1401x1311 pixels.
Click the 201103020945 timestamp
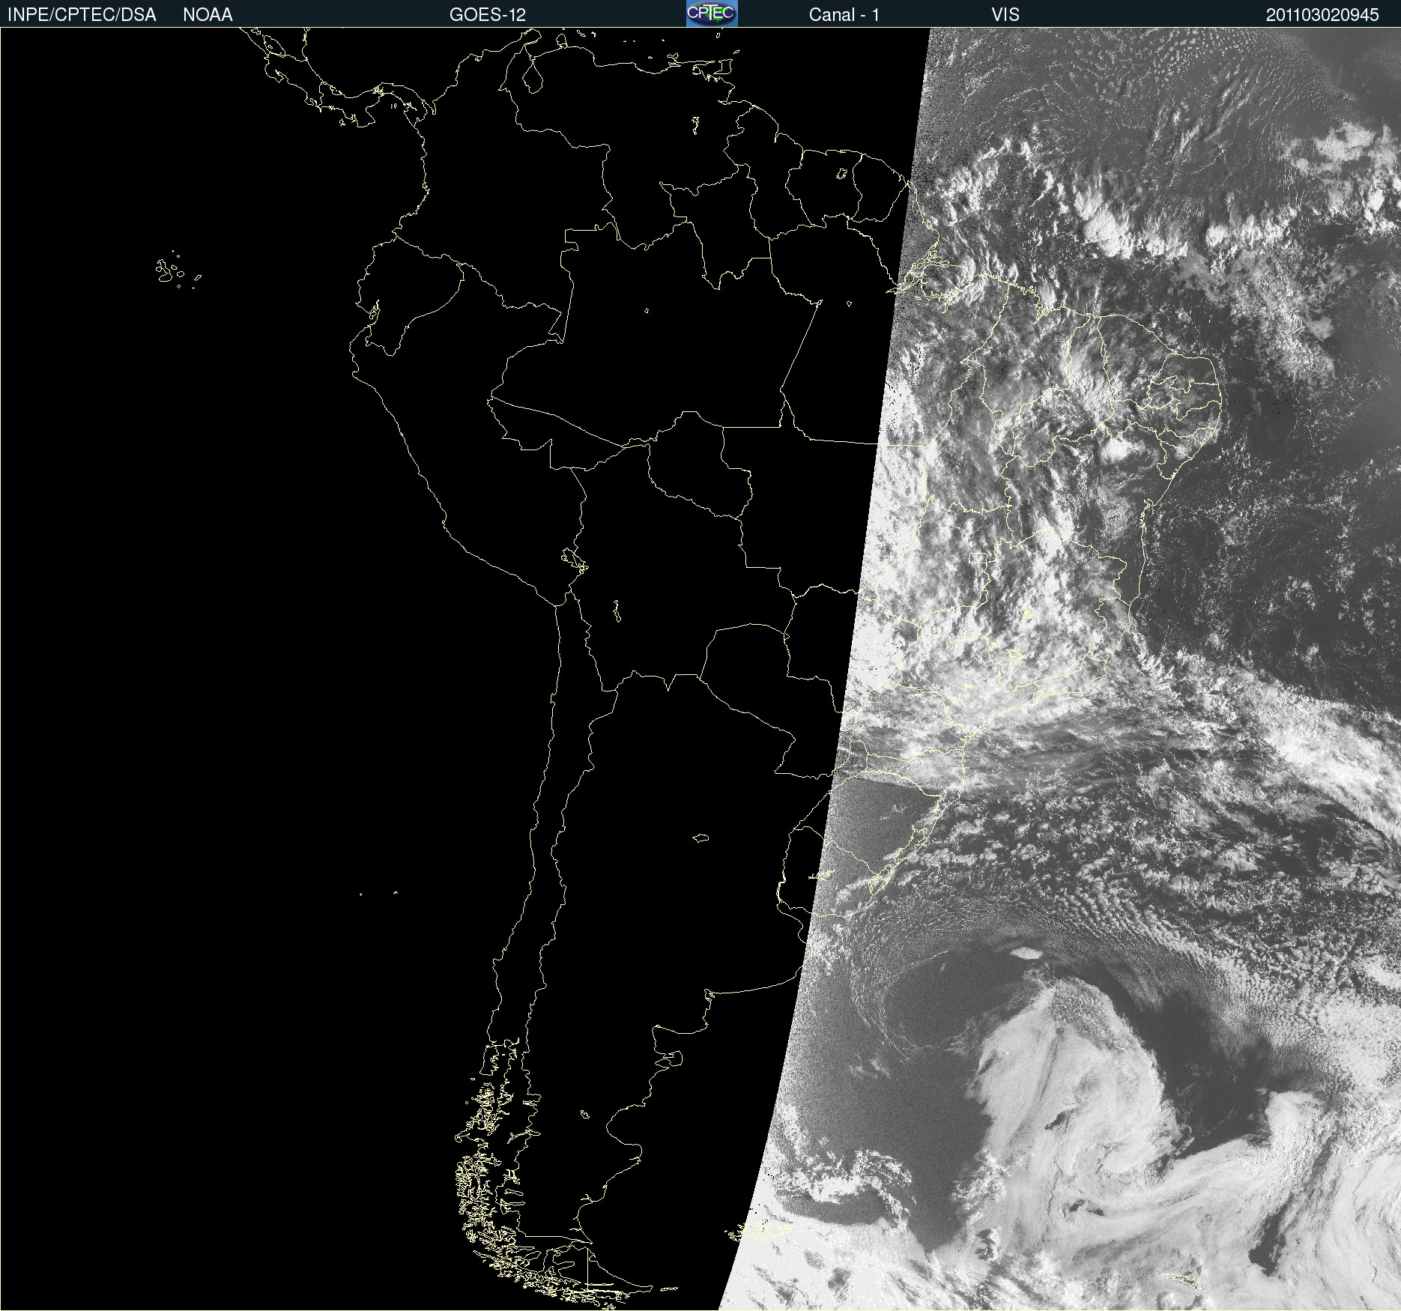coord(1322,15)
